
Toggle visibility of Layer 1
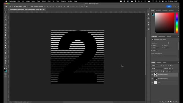coord(152,83)
